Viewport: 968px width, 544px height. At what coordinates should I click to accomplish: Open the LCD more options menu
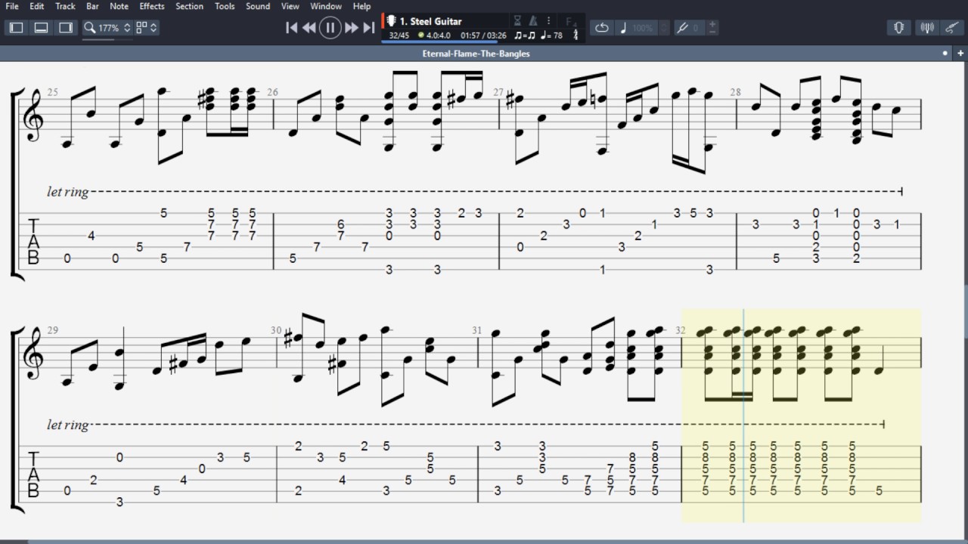[x=549, y=21]
